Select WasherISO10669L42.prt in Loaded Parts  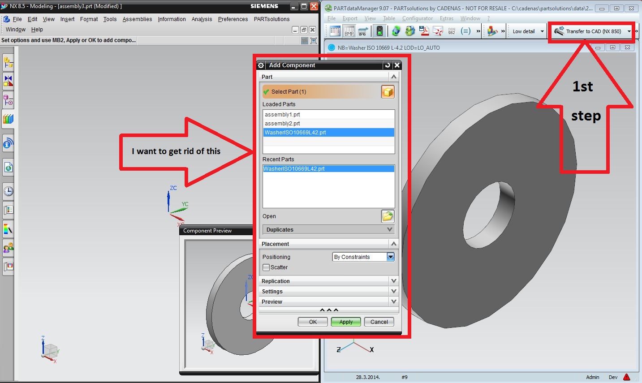click(329, 133)
